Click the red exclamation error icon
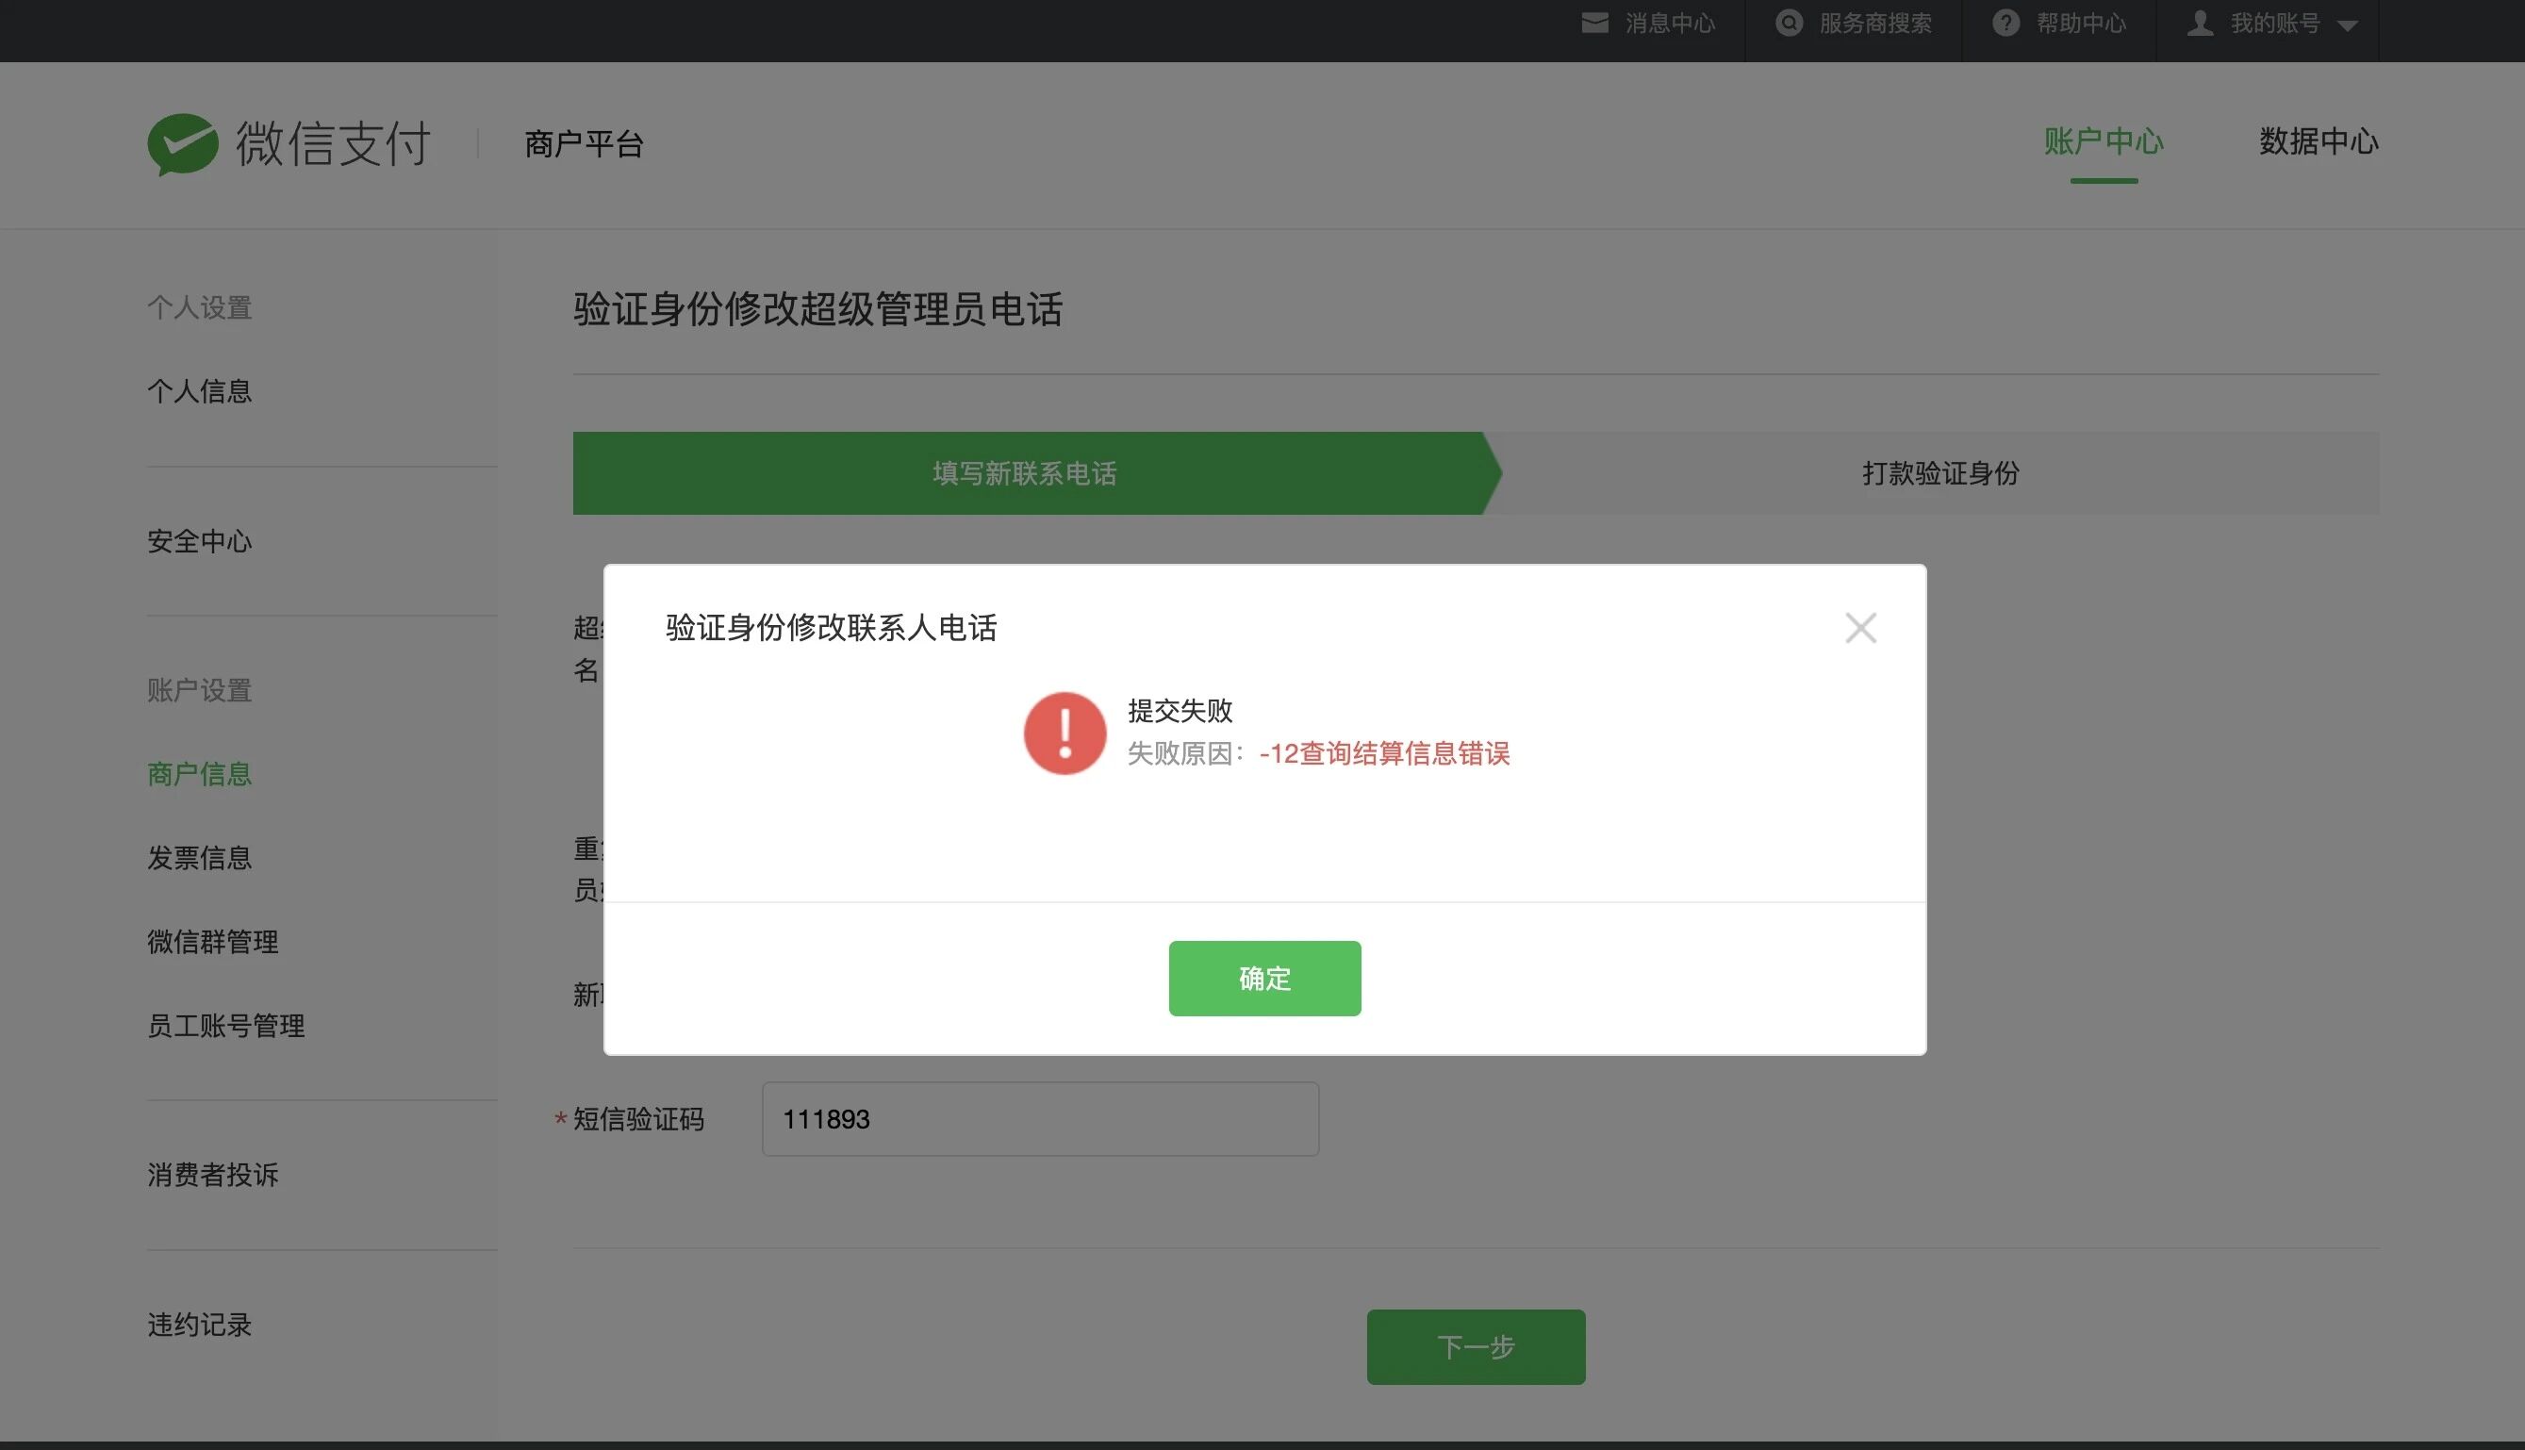 point(1064,733)
